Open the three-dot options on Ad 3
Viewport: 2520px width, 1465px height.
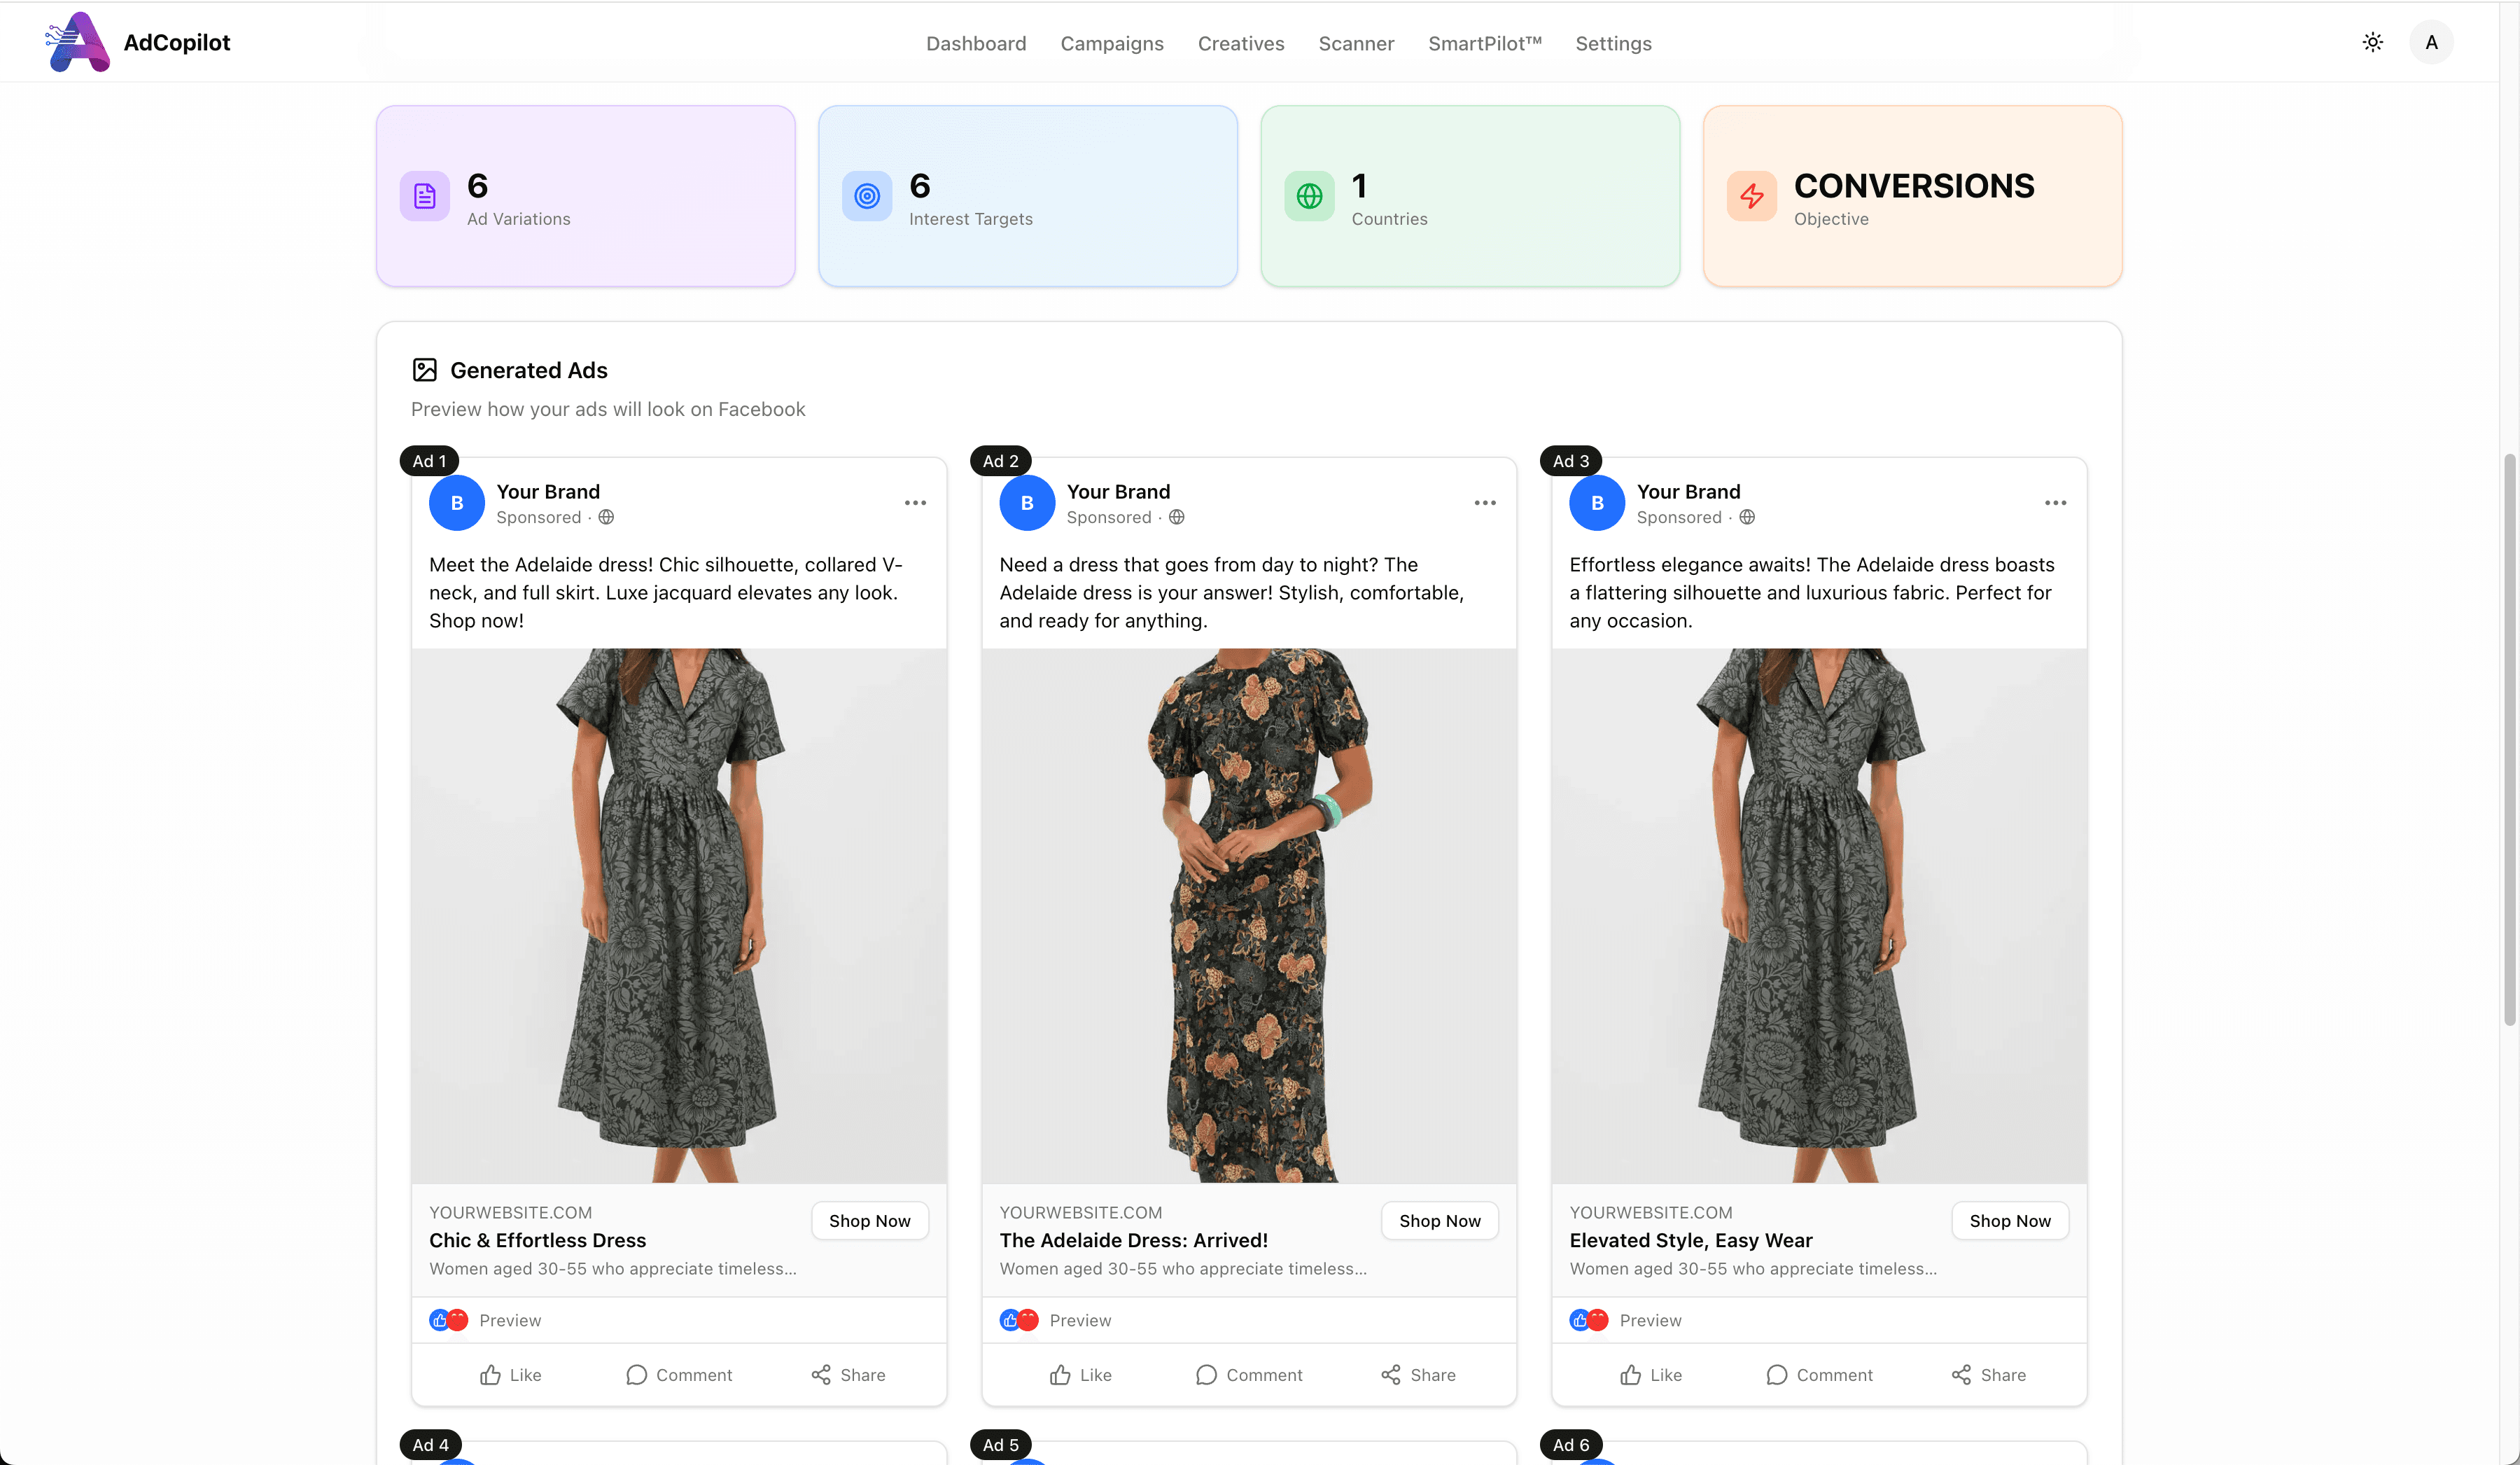tap(2055, 504)
